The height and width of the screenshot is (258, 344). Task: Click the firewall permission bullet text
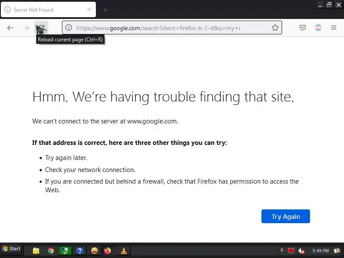pos(172,186)
